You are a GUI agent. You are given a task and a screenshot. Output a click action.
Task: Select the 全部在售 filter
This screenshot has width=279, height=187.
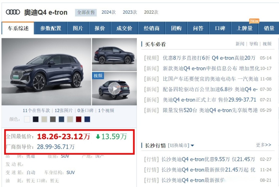tap(86, 12)
